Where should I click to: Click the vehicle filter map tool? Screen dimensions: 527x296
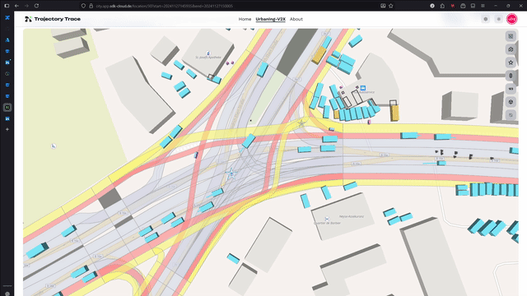pos(511,49)
